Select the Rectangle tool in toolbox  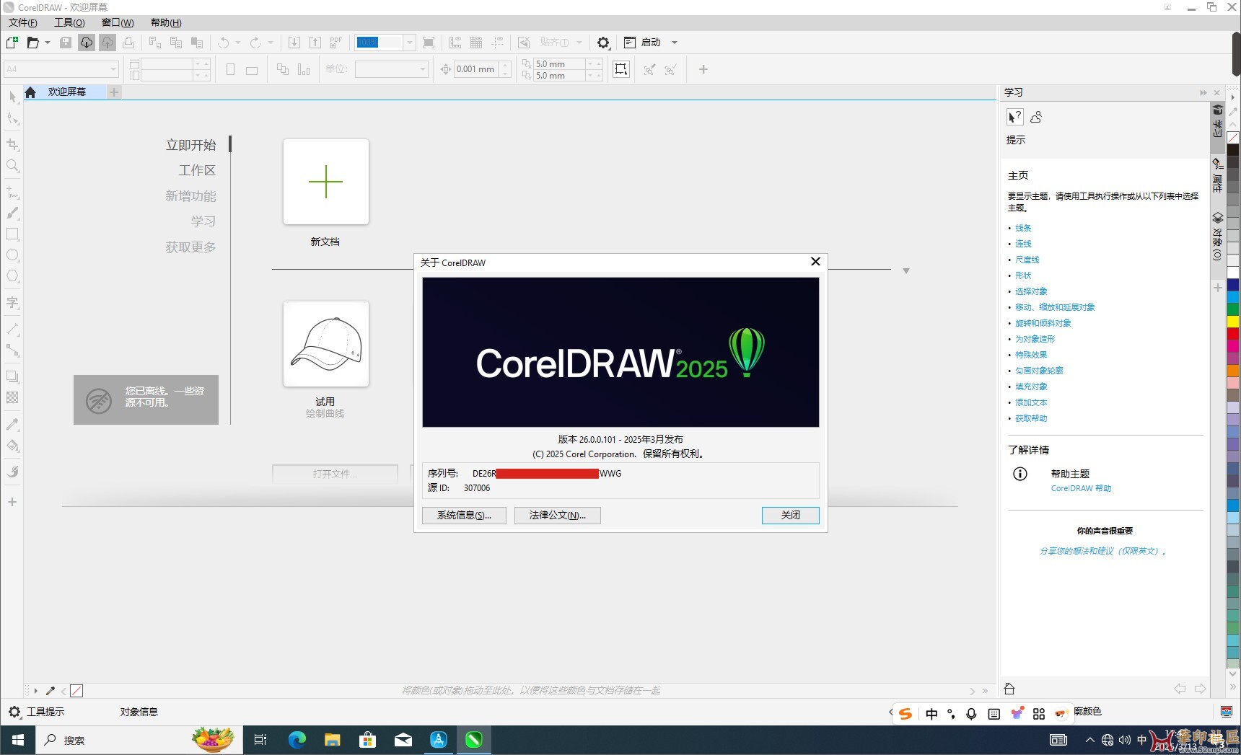tap(12, 234)
